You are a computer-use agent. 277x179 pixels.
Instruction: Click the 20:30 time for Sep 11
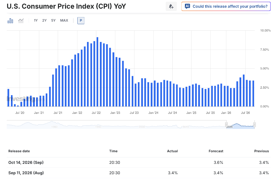tap(115, 173)
